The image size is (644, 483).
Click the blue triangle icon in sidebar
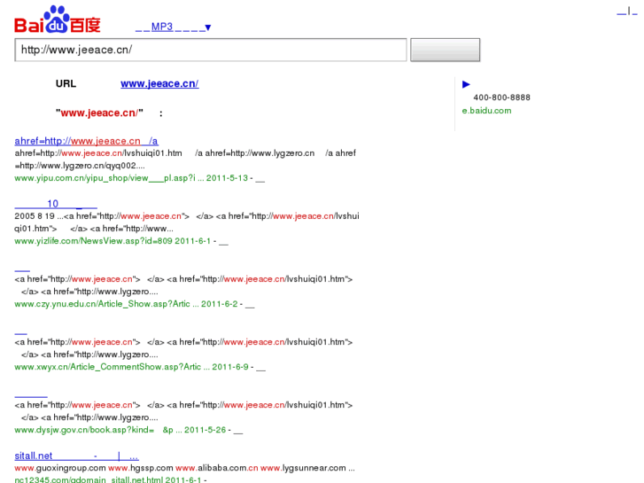coord(466,84)
